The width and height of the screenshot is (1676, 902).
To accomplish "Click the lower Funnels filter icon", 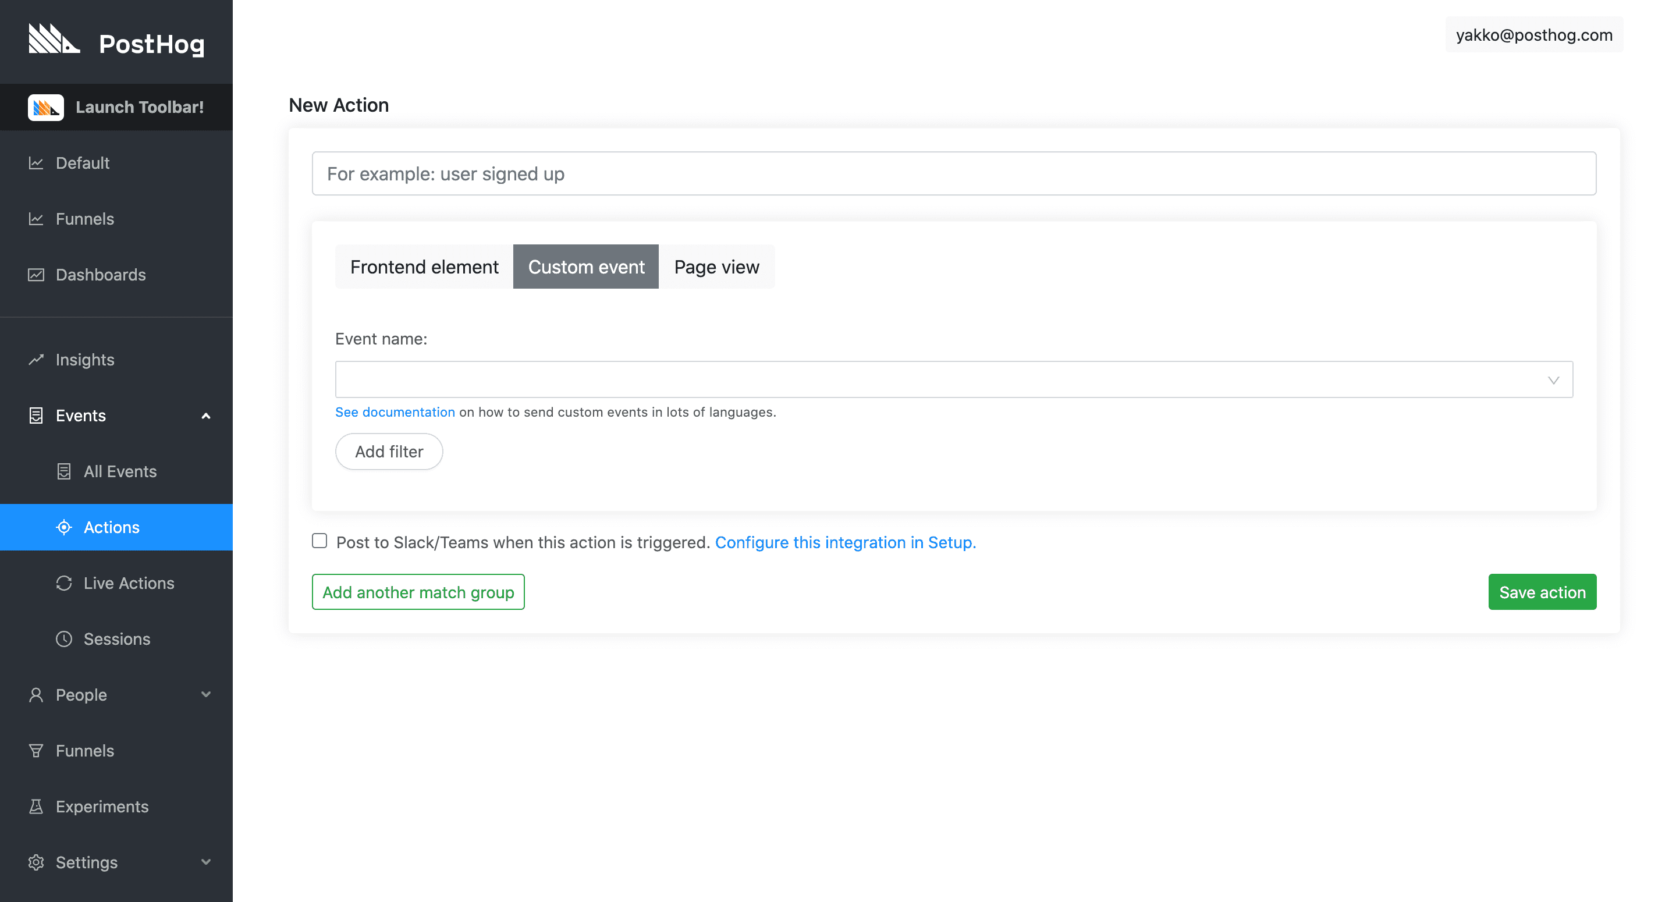I will pos(35,751).
